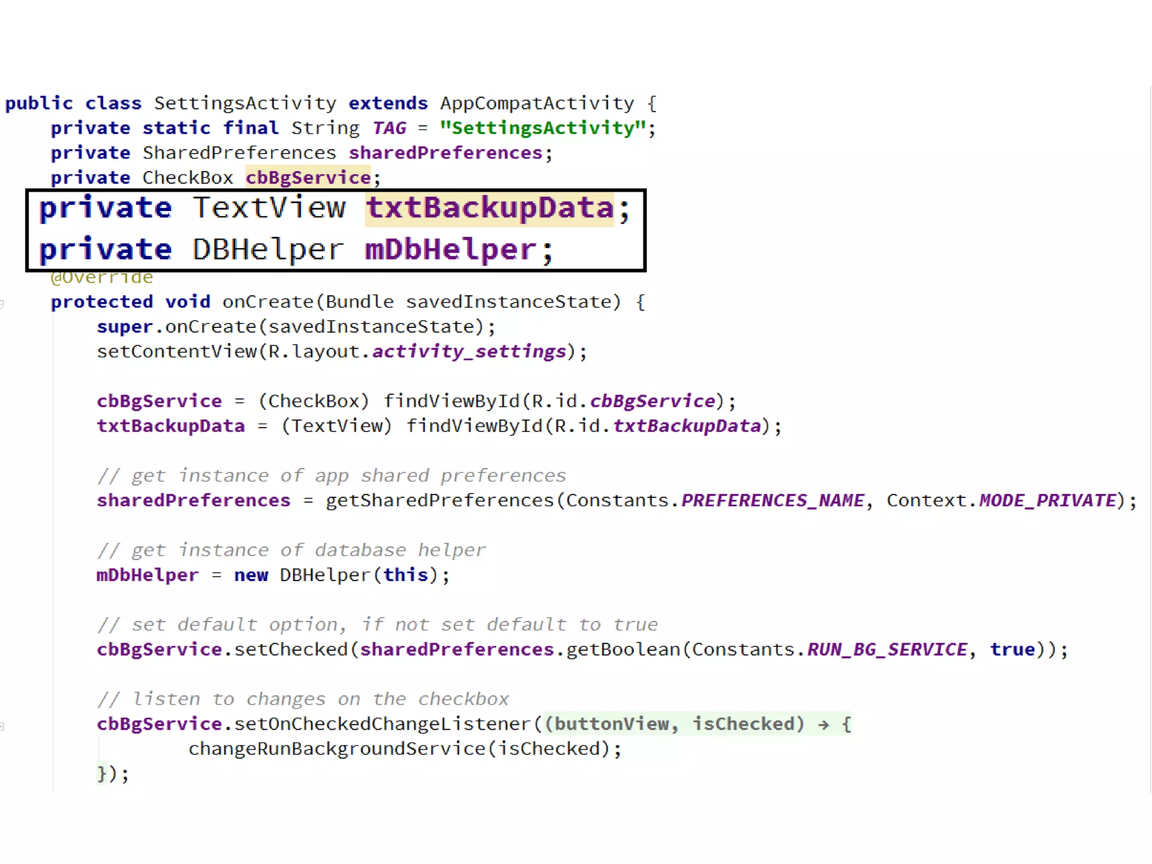
Task: Click the isChecked lambda parameter in the parentheses
Action: 742,724
